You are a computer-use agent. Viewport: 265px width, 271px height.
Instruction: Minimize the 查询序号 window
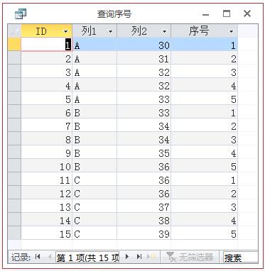point(206,14)
